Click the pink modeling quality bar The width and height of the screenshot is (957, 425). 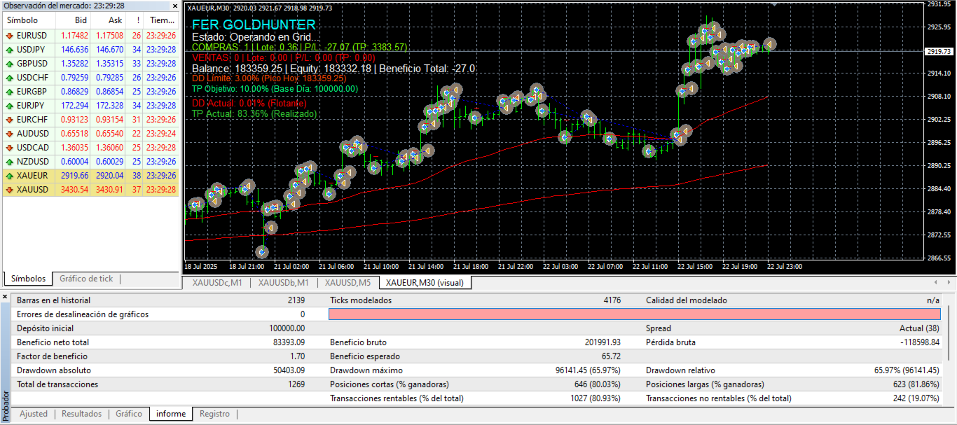tap(634, 314)
